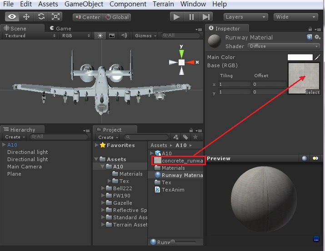Screen dimensions: 325x251
Task: Click the Scene view search field
Action: pos(181,35)
